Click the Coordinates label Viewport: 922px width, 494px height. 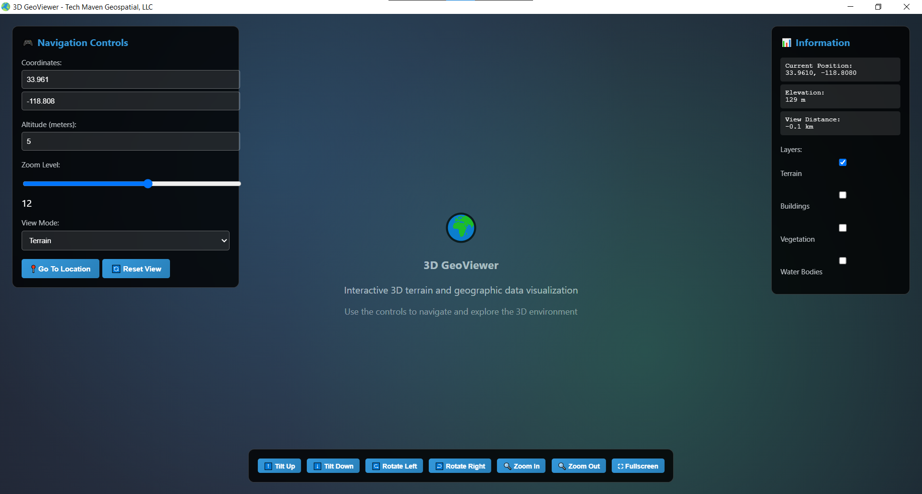(41, 63)
